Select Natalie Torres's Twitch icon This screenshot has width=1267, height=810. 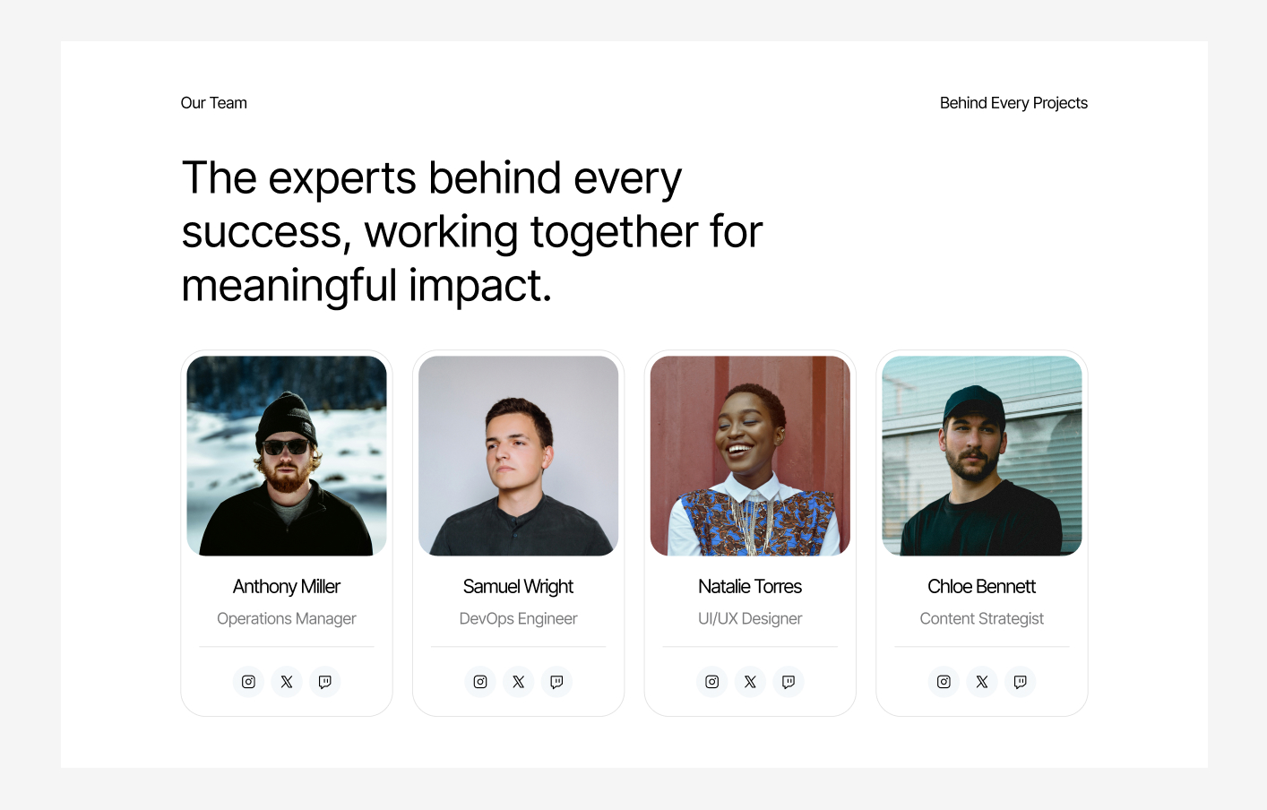tap(789, 681)
